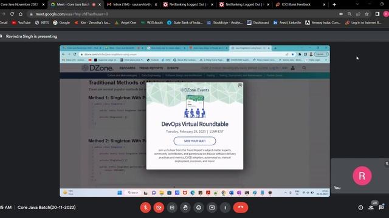Click Ravindra Singh is presenting label
Viewport: 389px width, 218px height.
point(32,36)
